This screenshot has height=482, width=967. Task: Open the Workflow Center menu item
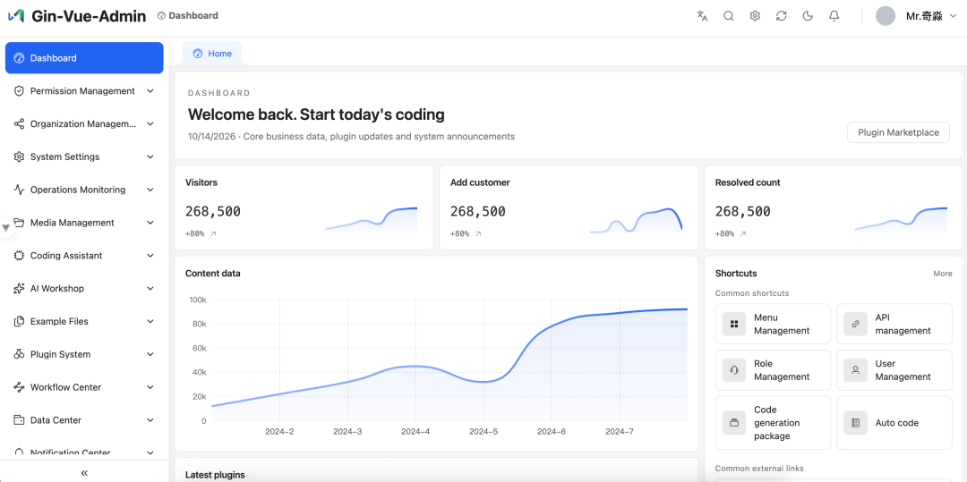point(84,387)
